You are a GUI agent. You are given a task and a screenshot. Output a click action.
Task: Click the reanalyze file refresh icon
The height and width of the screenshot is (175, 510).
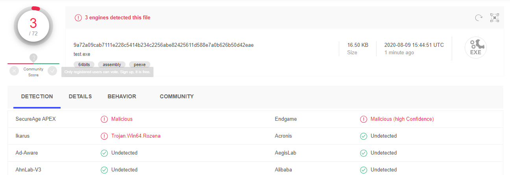coord(479,18)
